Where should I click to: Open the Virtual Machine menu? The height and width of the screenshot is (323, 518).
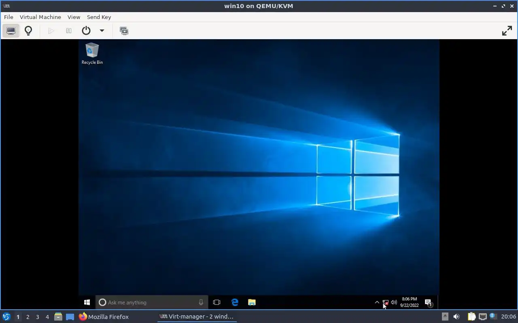pos(40,17)
